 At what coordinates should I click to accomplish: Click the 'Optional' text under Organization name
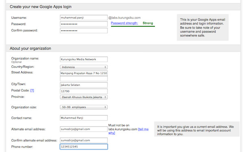16,62
